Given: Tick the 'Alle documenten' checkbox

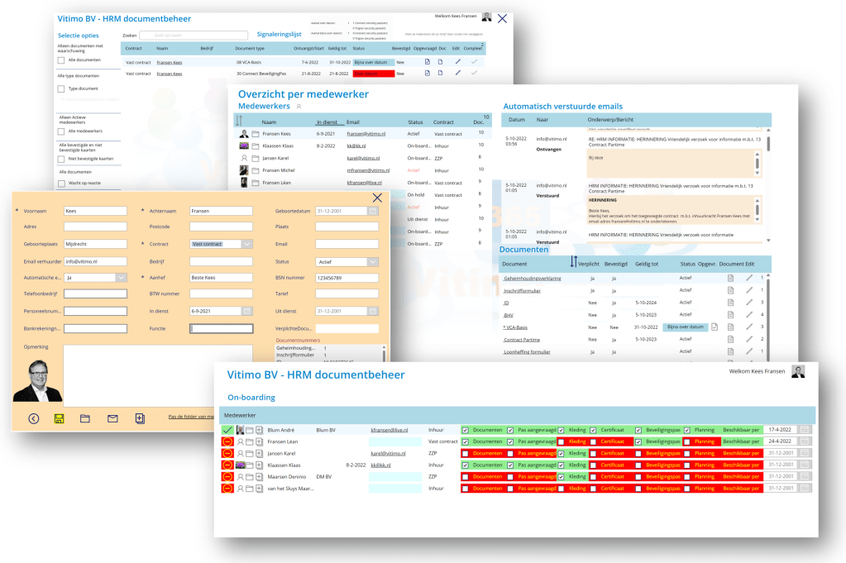Looking at the screenshot, I should coord(61,60).
